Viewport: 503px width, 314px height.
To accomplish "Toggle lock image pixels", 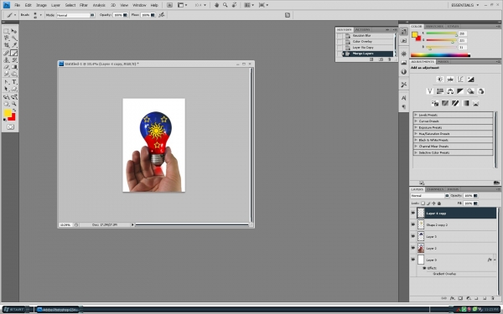I will (428, 203).
